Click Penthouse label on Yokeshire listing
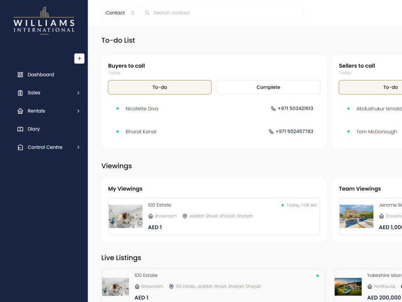The height and width of the screenshot is (302, 402). click(384, 286)
